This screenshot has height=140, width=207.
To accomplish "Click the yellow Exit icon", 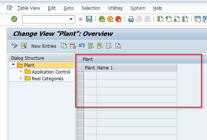I will [x=110, y=19].
